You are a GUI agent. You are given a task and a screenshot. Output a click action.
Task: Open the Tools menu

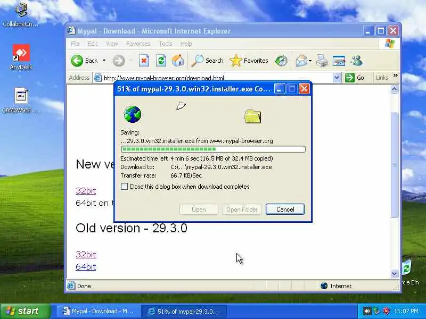[166, 44]
